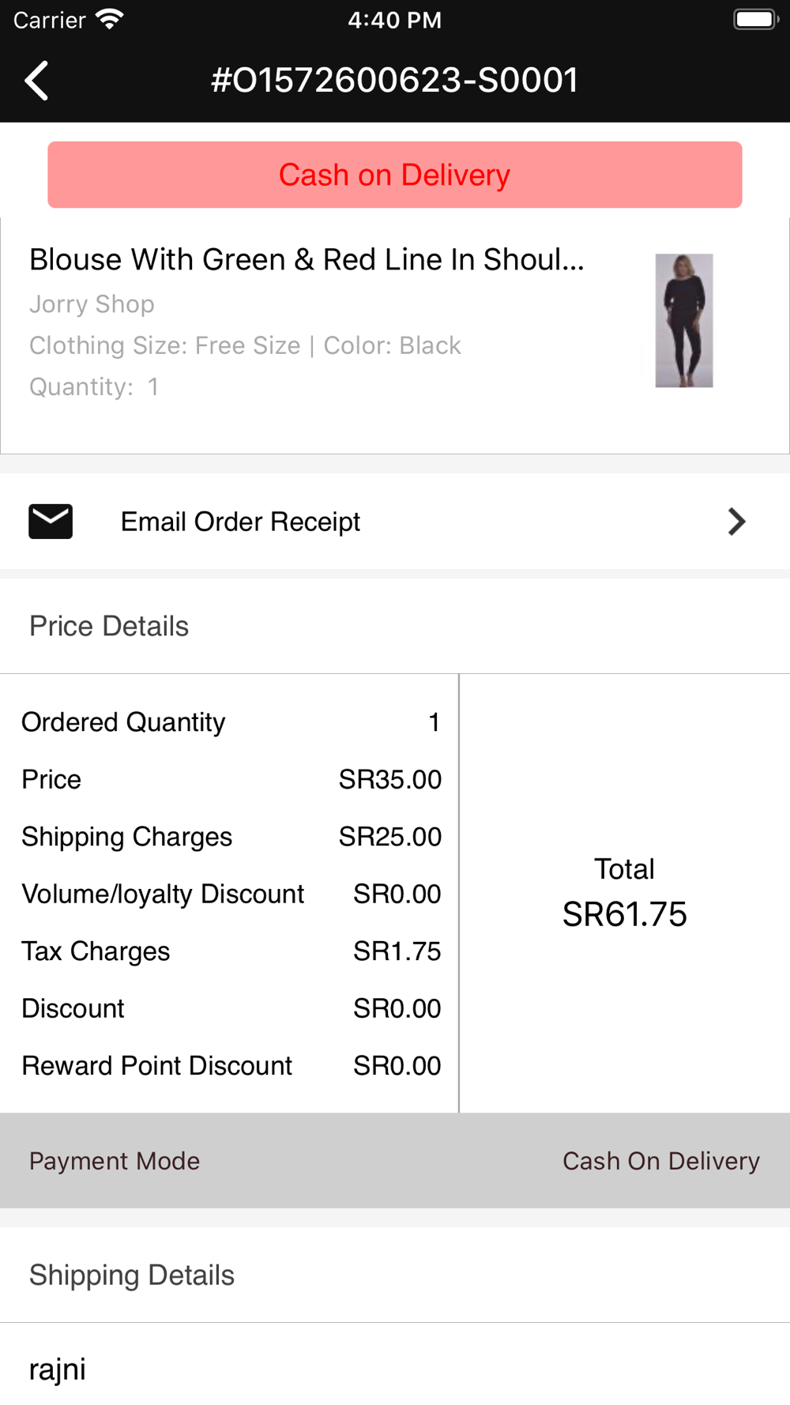Tap the recipient name rajni
This screenshot has width=790, height=1405.
click(58, 1369)
